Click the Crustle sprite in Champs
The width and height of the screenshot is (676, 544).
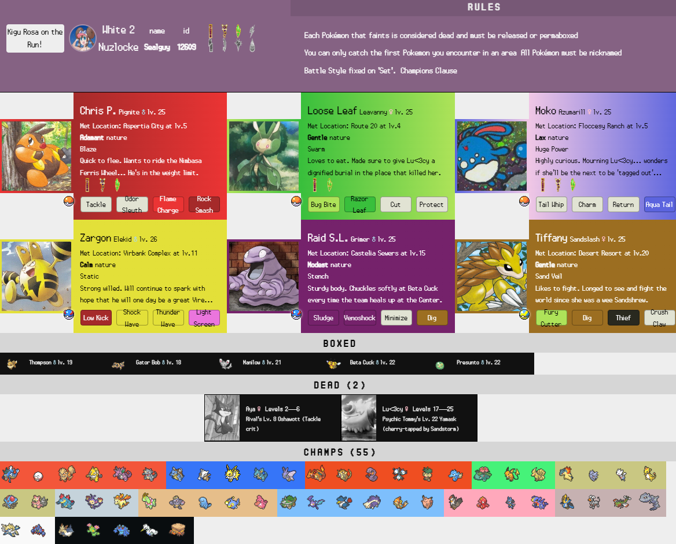tap(177, 530)
